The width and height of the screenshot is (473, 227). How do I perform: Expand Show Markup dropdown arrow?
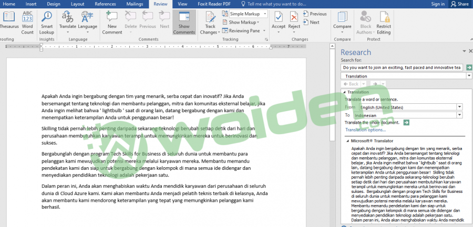coord(258,23)
